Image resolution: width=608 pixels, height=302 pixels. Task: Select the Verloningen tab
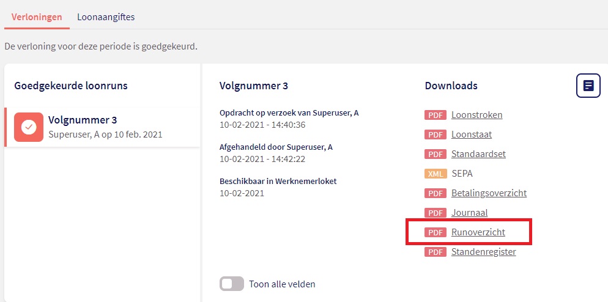coord(37,17)
